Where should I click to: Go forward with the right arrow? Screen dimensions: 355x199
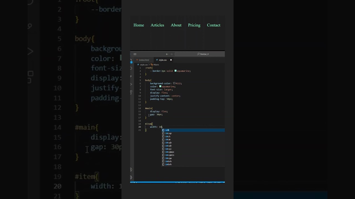tap(171, 54)
